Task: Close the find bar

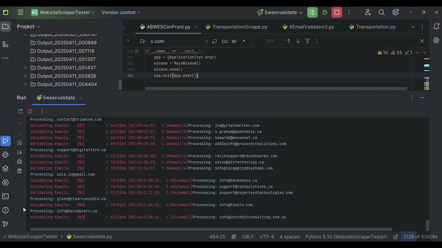Action: (x=422, y=41)
